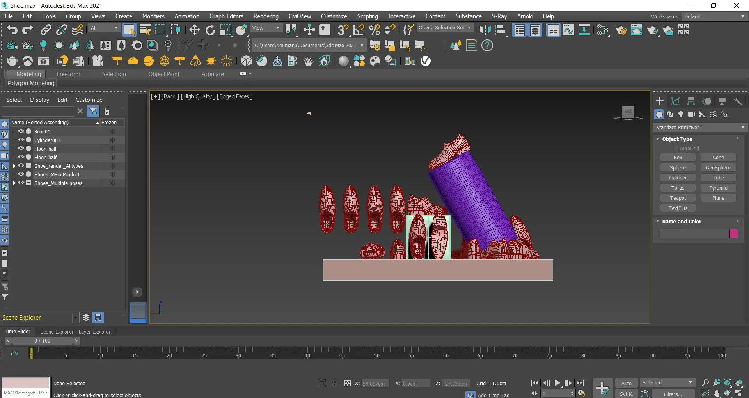The image size is (749, 398).
Task: Open the Modifiers menu
Action: [153, 16]
